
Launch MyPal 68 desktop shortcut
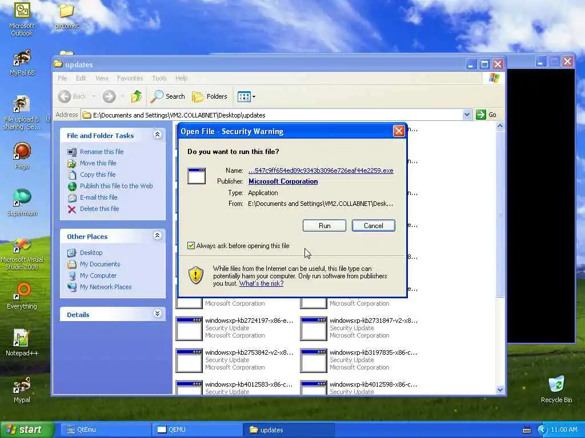22,62
